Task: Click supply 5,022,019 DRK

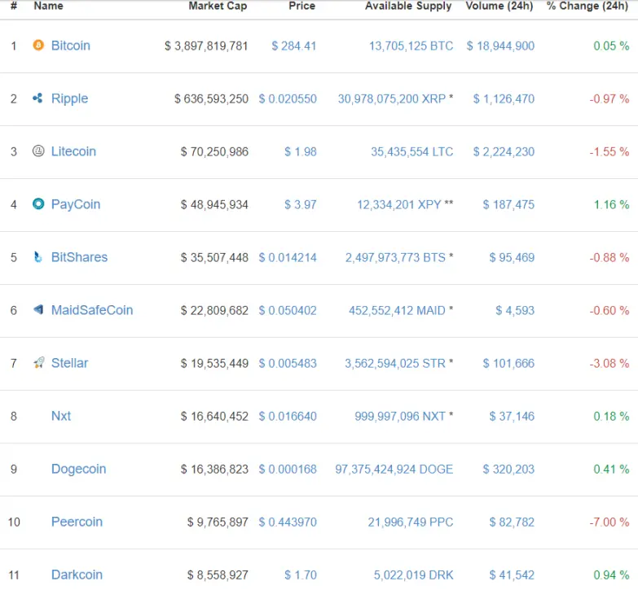Action: click(413, 575)
